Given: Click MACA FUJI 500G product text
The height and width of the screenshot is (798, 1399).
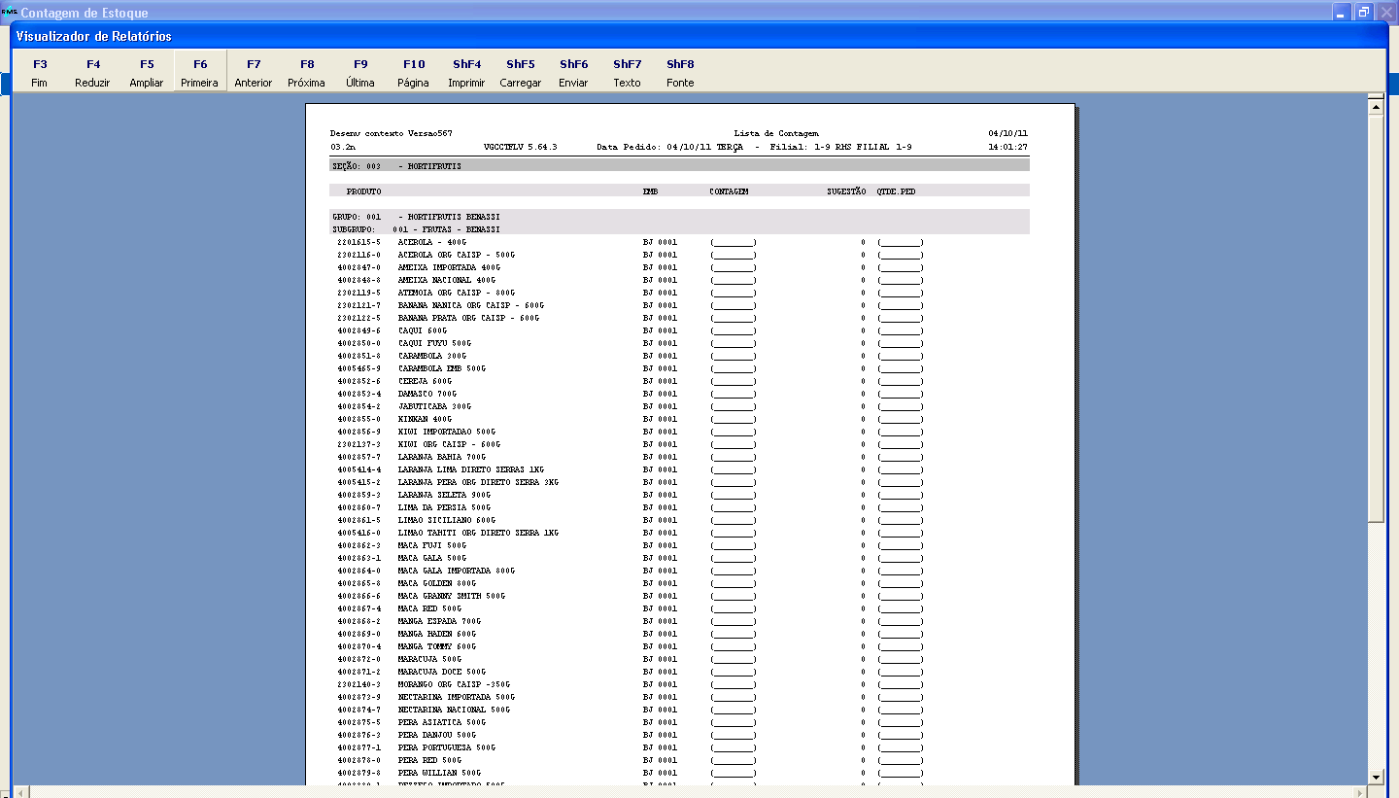Looking at the screenshot, I should click(x=431, y=545).
